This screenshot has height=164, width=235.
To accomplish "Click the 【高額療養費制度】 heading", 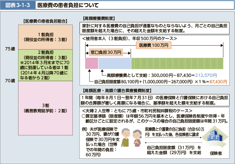I will pos(98,18).
